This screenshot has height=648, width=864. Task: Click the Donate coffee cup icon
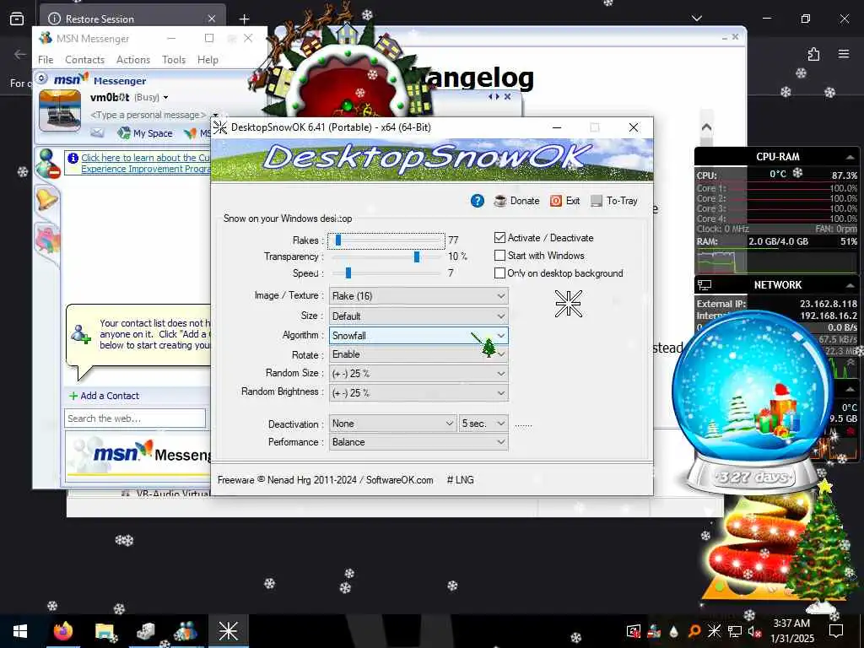point(499,201)
